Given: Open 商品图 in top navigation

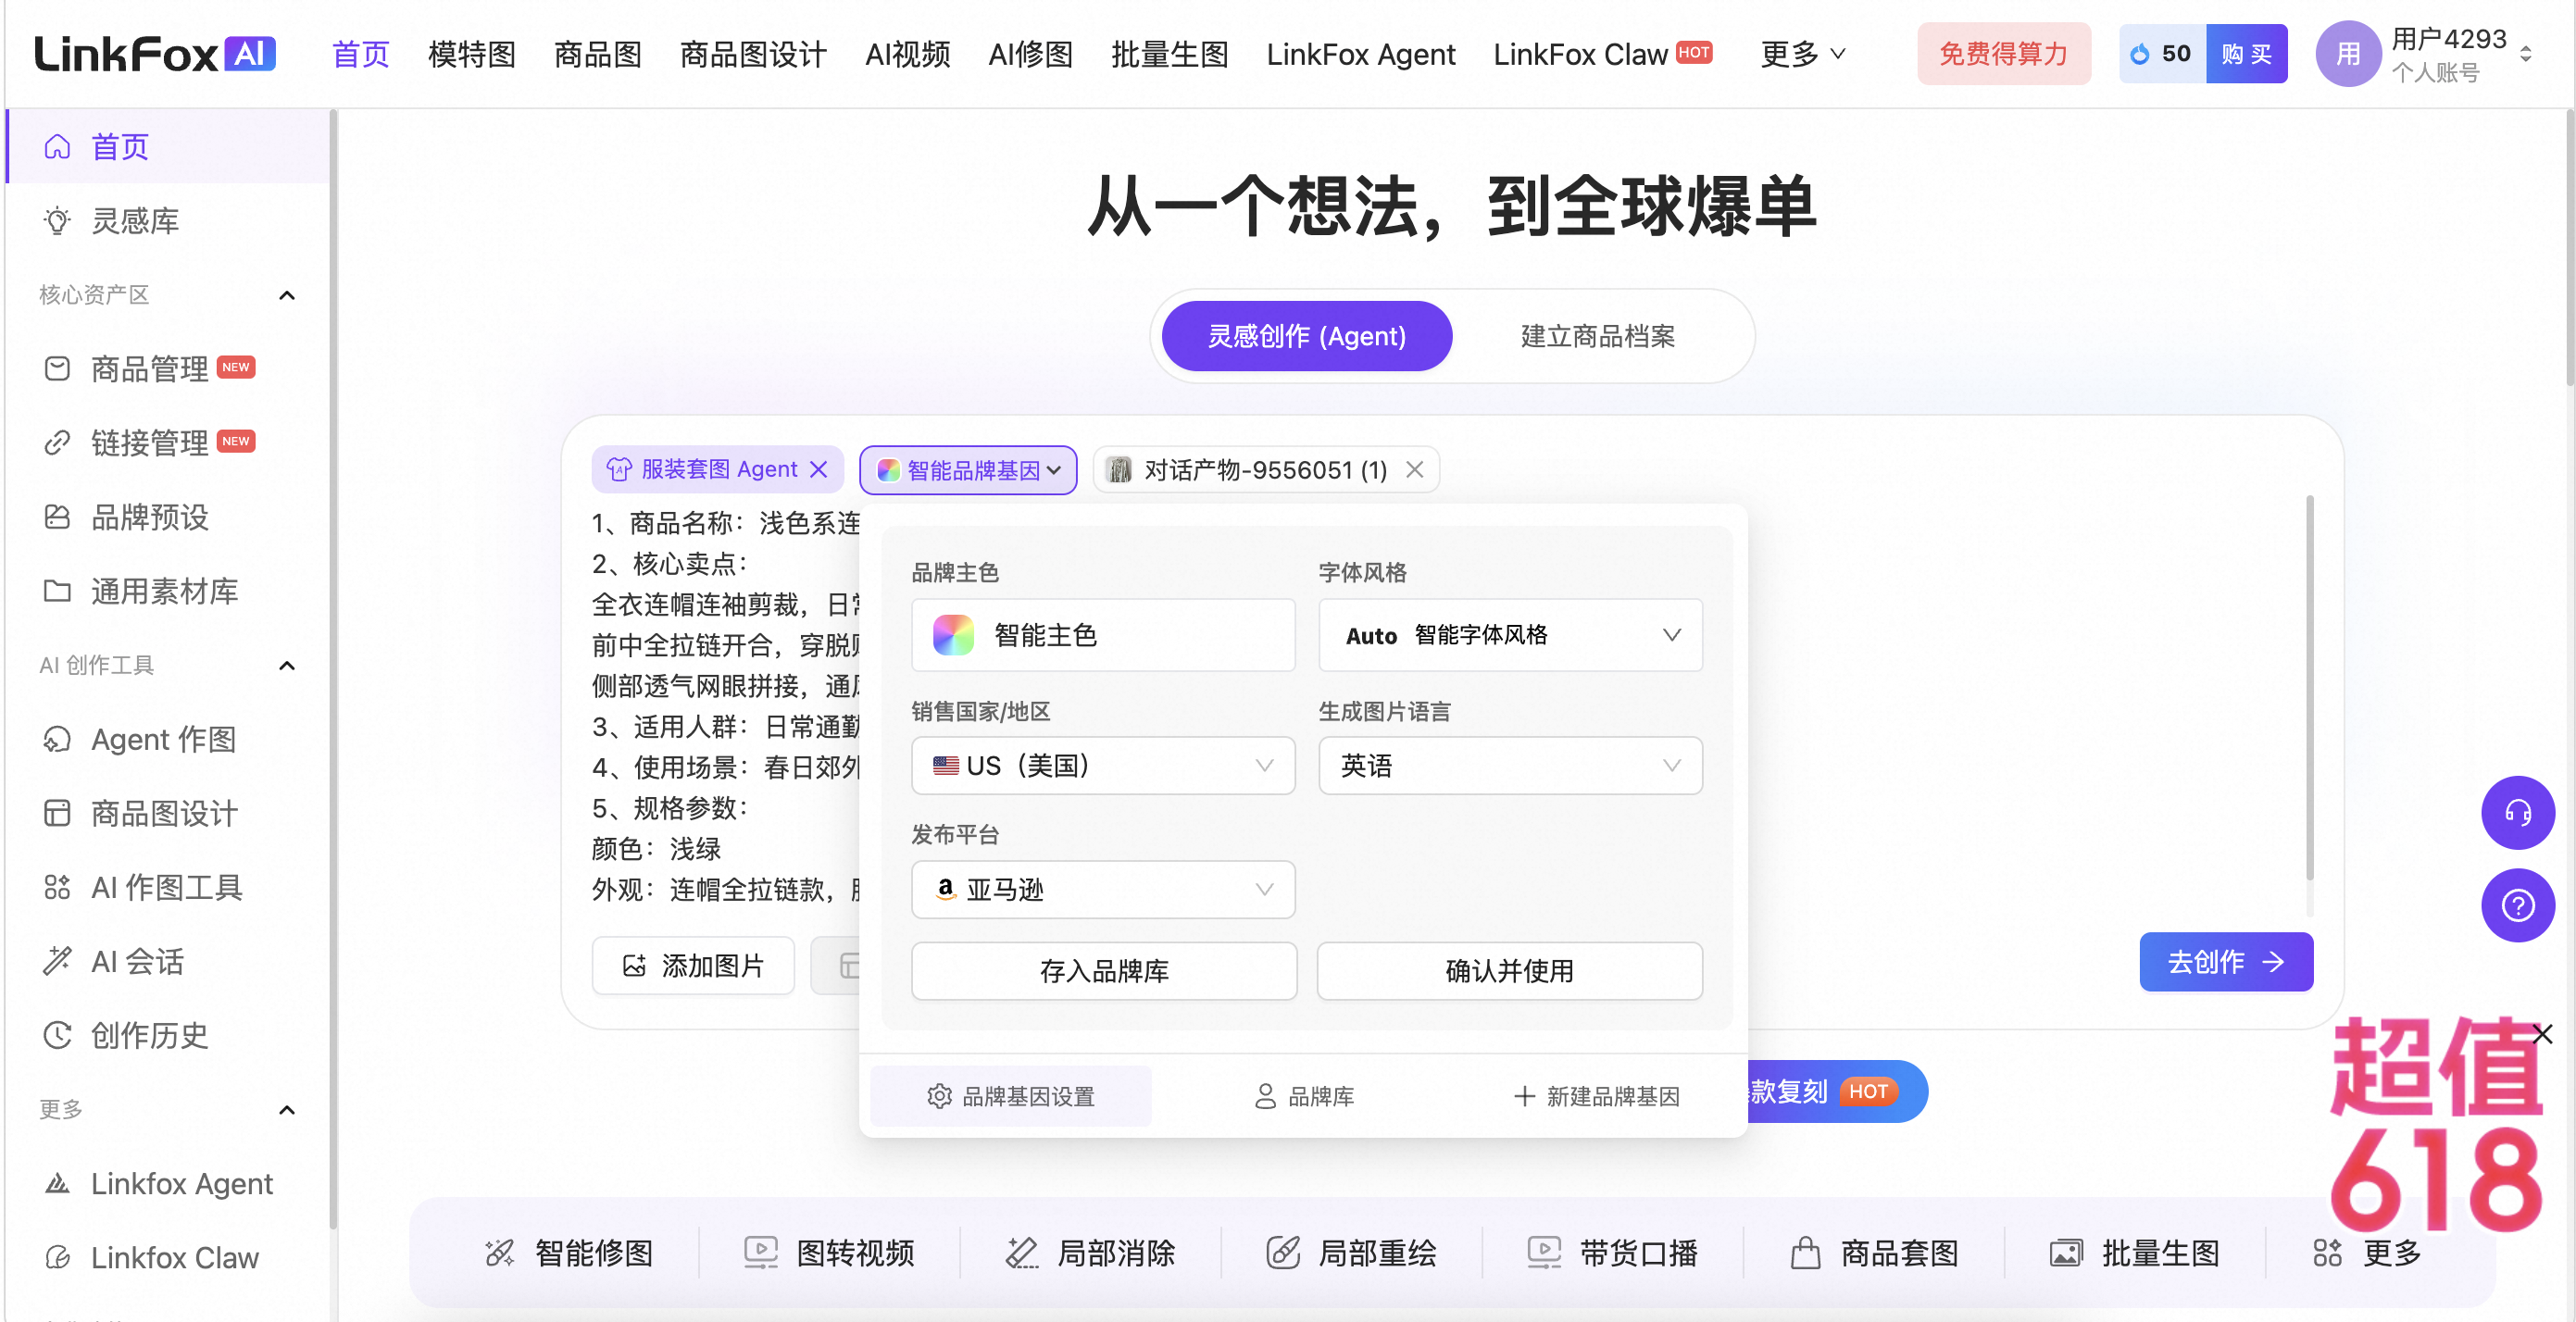Looking at the screenshot, I should (x=598, y=54).
